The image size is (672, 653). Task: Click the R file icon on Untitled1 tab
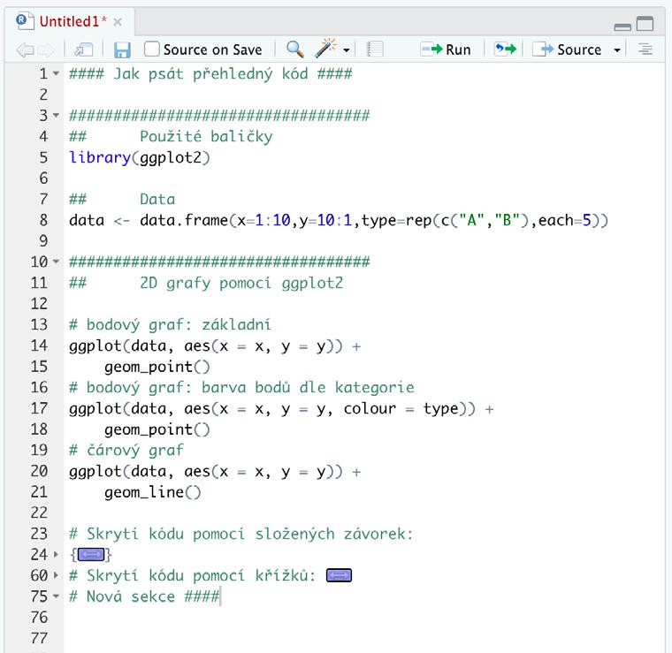pos(25,21)
